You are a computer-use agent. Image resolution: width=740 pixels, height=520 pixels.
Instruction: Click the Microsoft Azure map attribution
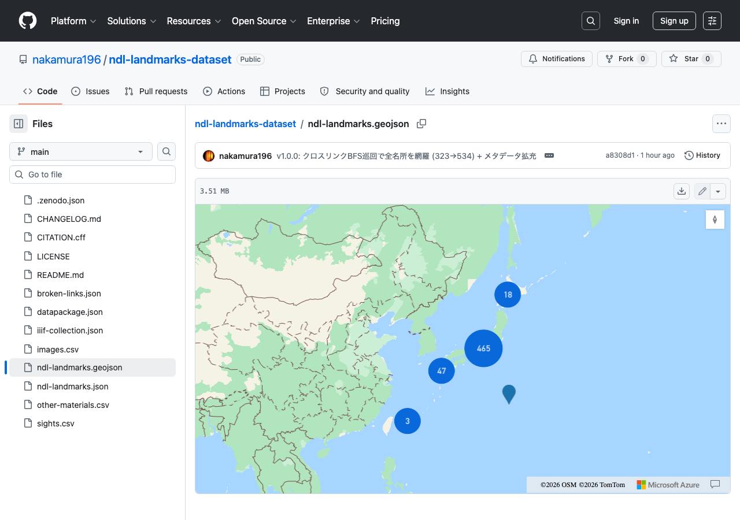668,485
